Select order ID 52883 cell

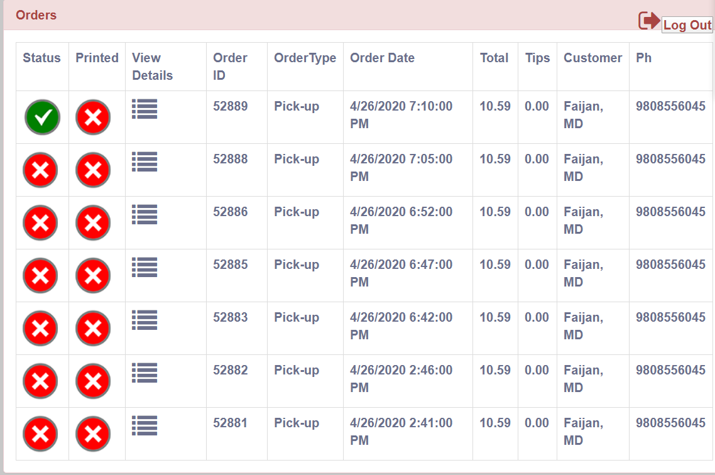click(231, 317)
